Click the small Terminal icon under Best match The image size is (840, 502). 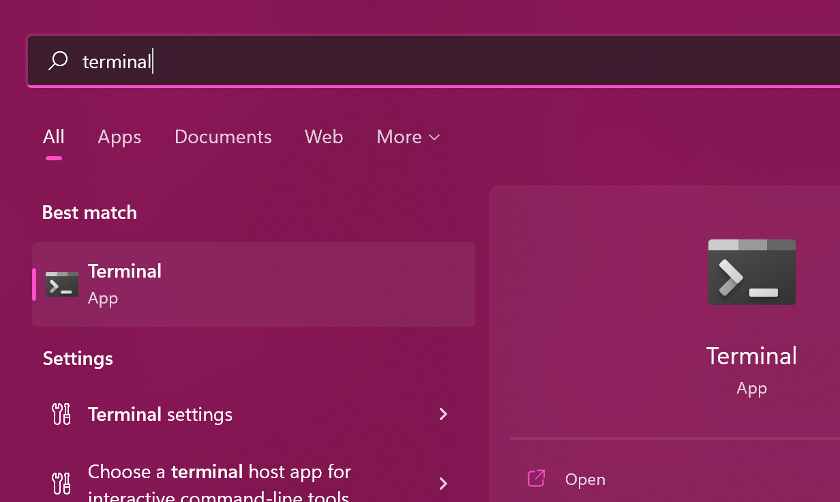62,284
